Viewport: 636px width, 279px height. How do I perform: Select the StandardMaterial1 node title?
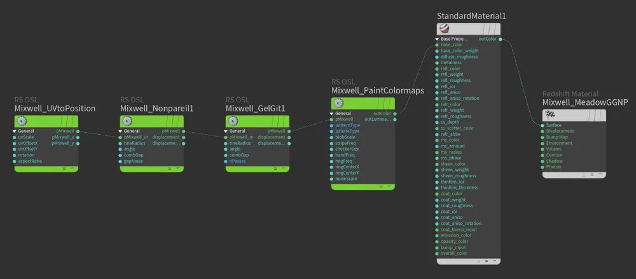[471, 17]
